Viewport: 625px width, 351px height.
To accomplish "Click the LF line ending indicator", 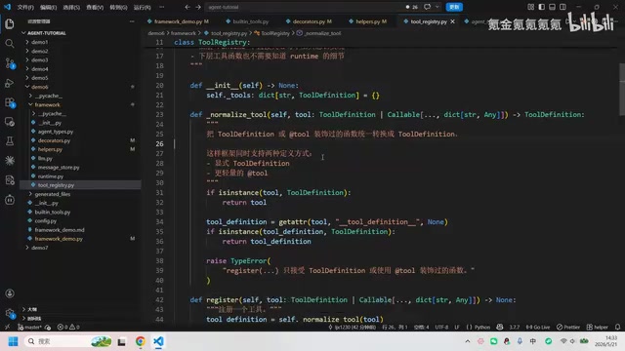I will pyautogui.click(x=457, y=328).
